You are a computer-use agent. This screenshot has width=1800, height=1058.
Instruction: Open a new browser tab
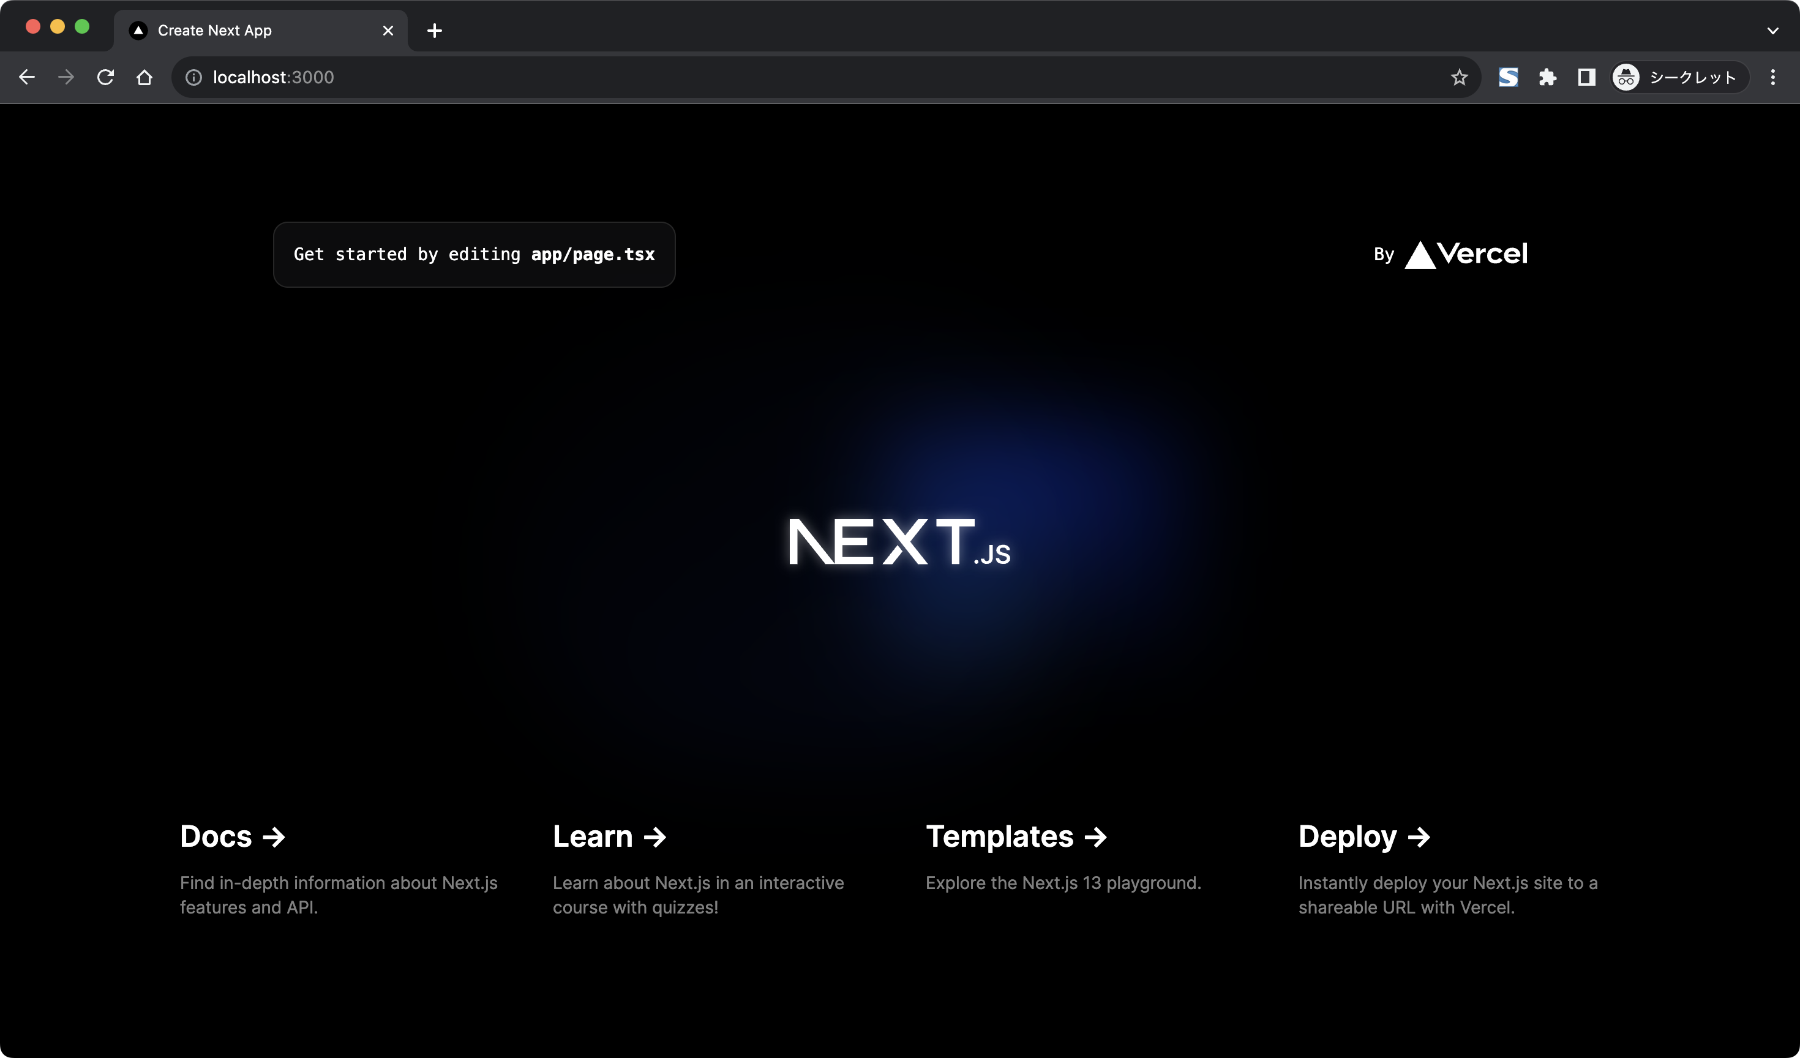click(x=435, y=30)
